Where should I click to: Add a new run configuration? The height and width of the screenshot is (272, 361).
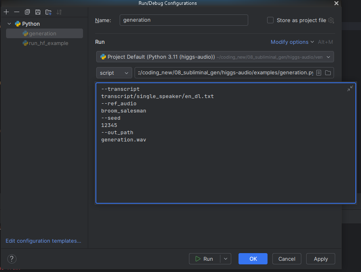click(x=6, y=12)
